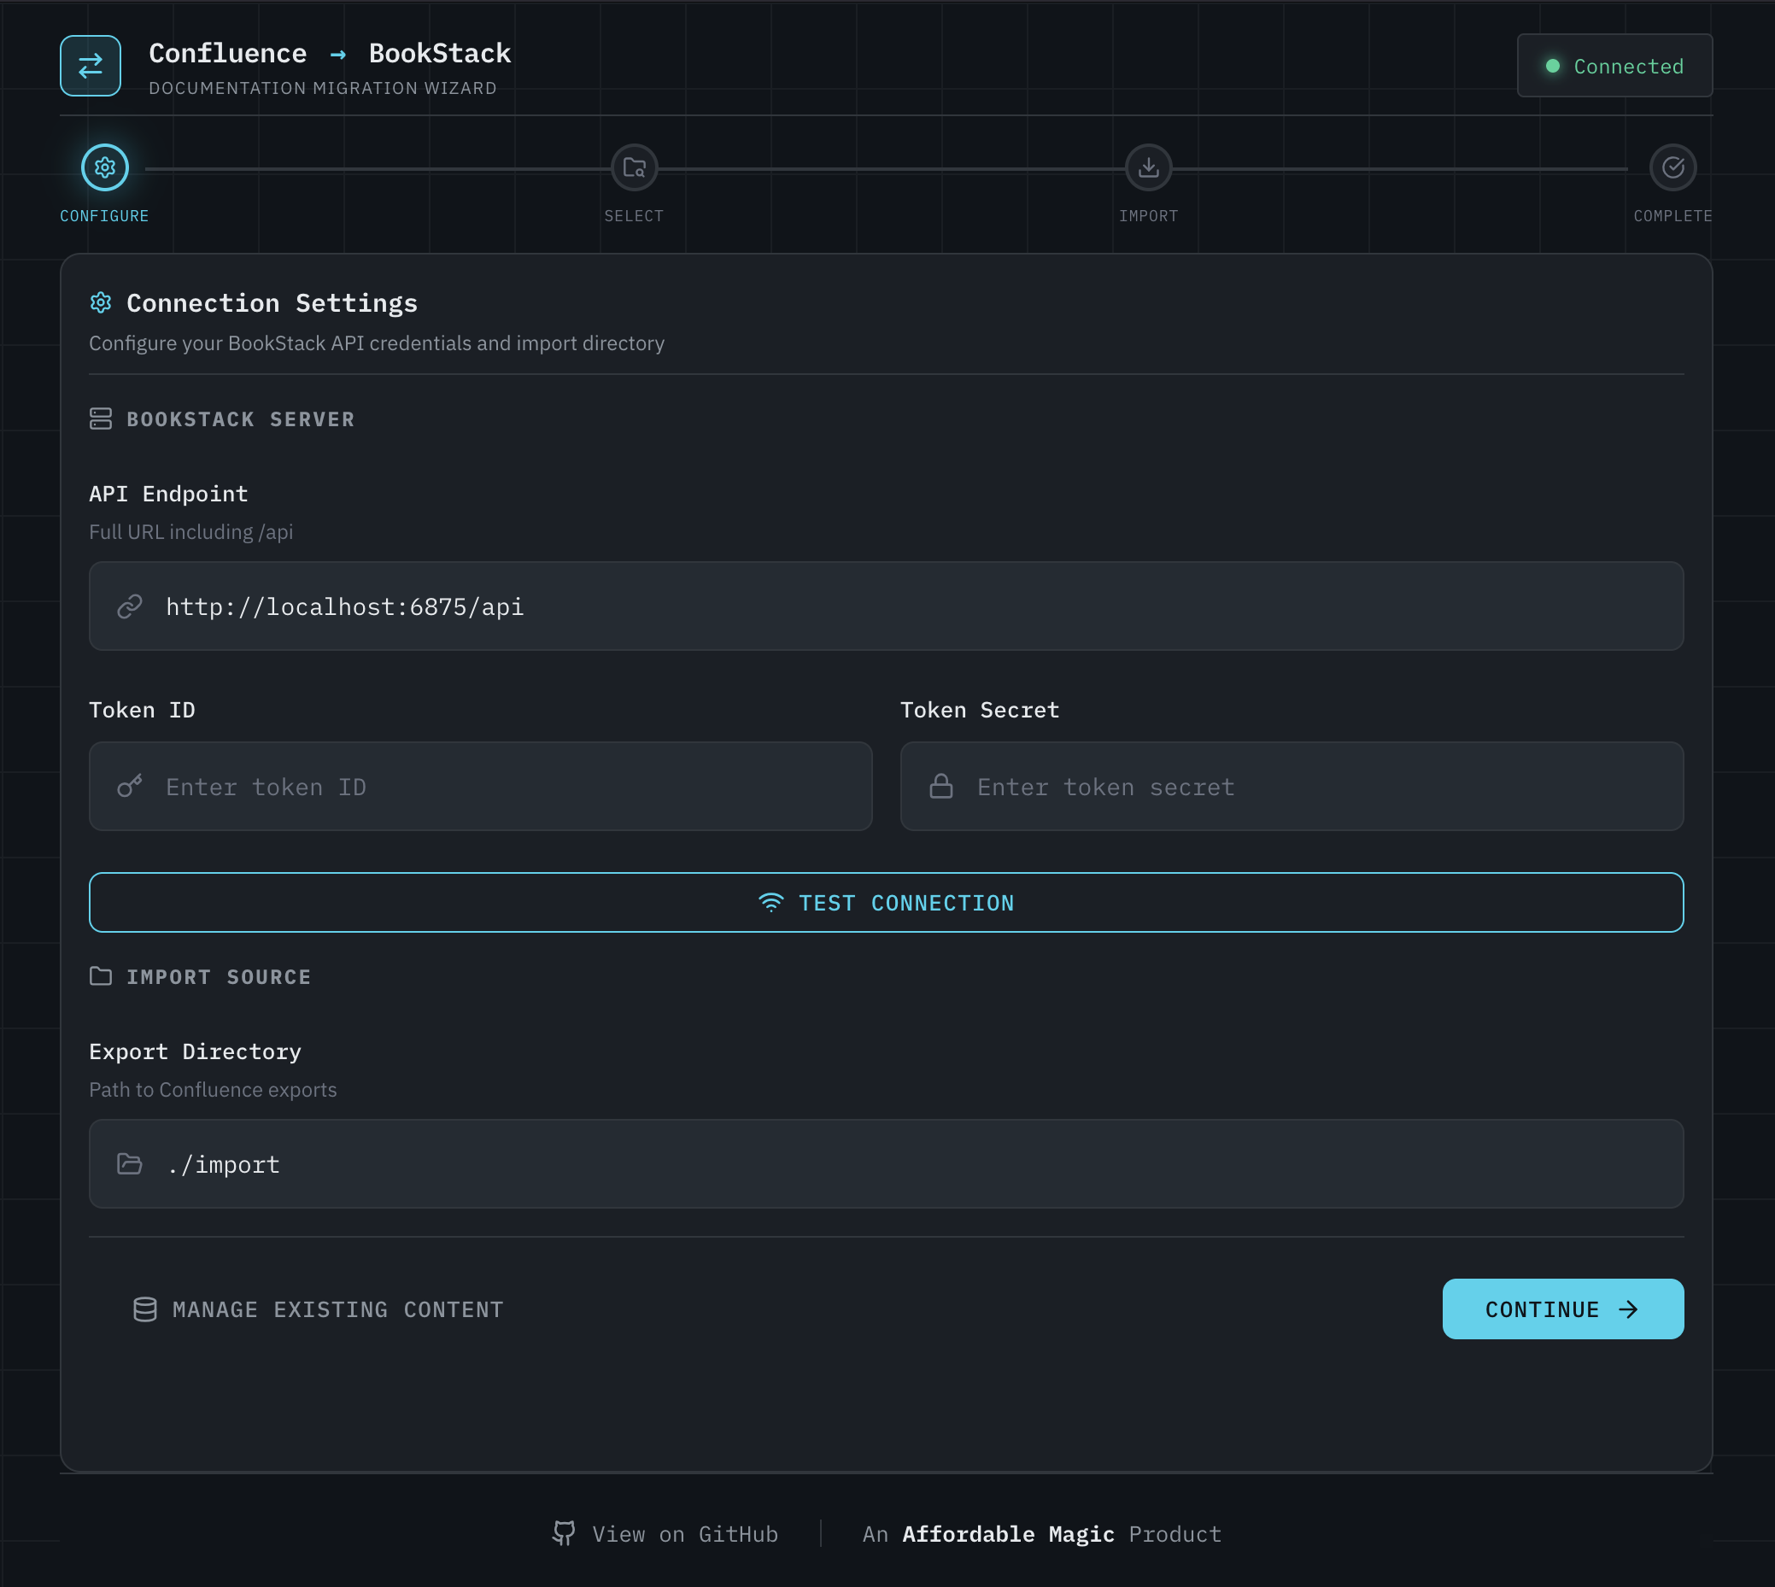Click Continue to proceed to next step
Screen dimensions: 1775x1587
[x=1562, y=1309]
